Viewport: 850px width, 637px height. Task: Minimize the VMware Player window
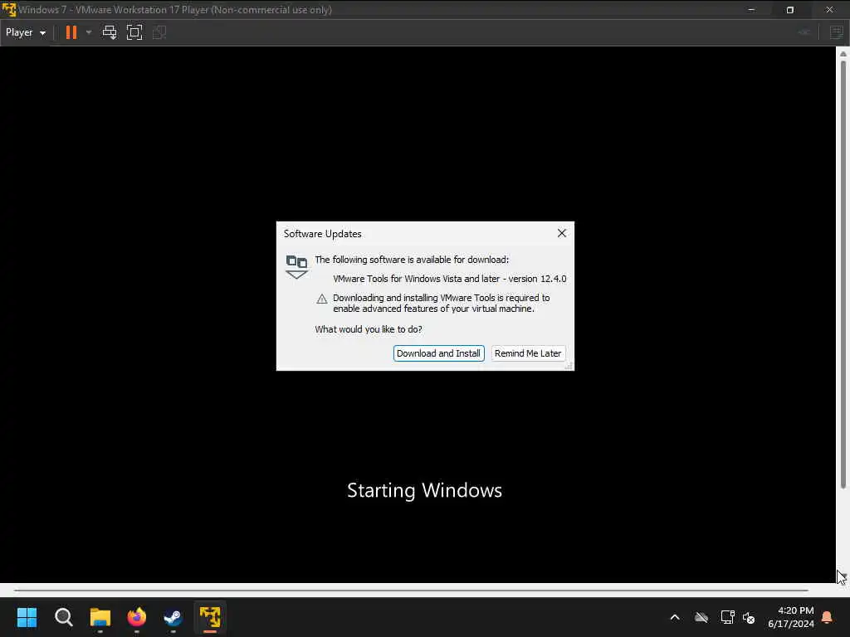751,9
